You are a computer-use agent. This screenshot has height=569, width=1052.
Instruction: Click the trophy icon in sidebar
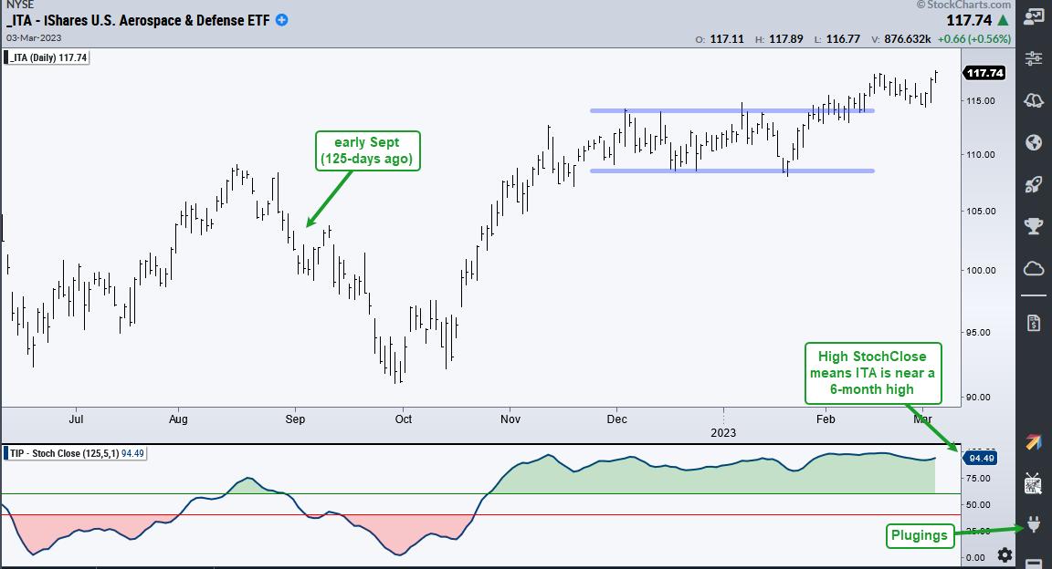(1034, 226)
